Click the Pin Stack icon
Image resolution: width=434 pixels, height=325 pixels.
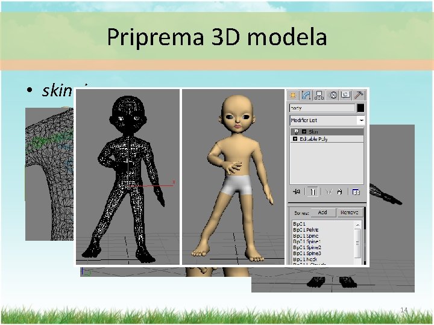point(297,191)
